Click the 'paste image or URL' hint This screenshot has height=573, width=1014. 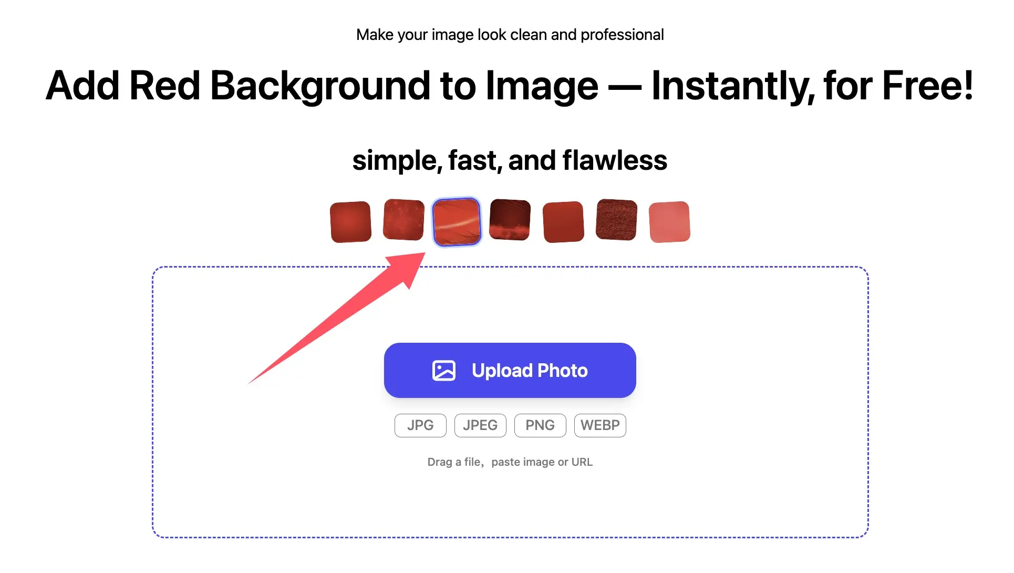[542, 462]
